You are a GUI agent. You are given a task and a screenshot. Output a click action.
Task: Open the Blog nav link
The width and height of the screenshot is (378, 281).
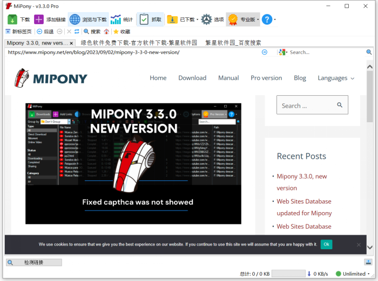coord(300,78)
